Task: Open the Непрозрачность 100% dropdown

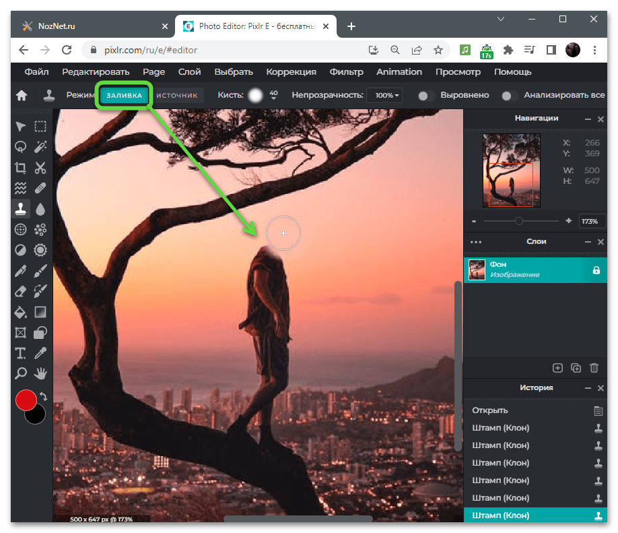Action: (386, 96)
